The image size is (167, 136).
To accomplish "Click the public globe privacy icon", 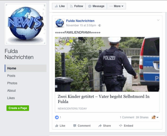I will tap(100, 25).
